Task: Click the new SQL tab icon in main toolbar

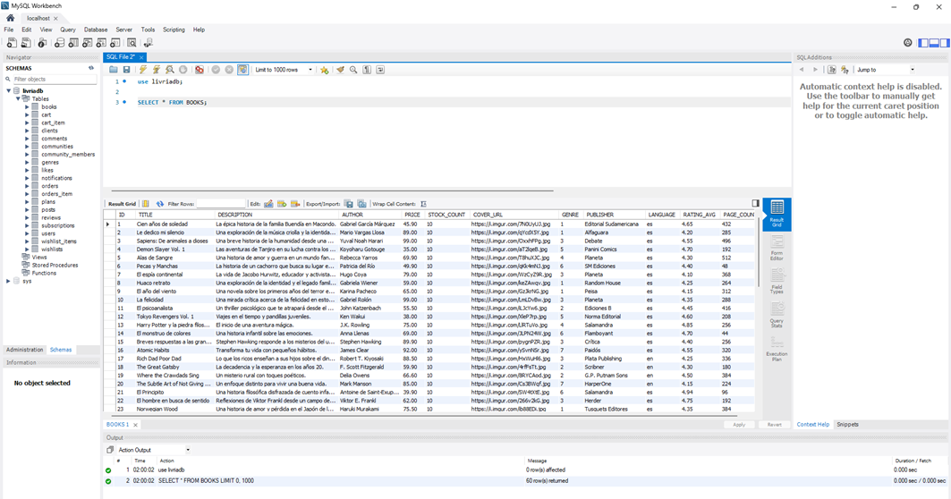Action: coord(12,43)
